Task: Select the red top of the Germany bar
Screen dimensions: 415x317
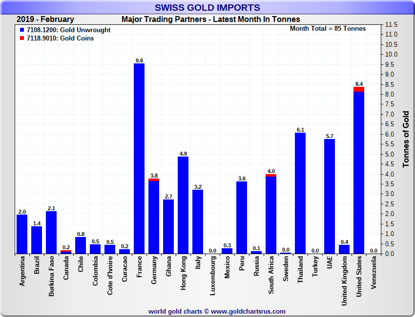Action: click(154, 179)
